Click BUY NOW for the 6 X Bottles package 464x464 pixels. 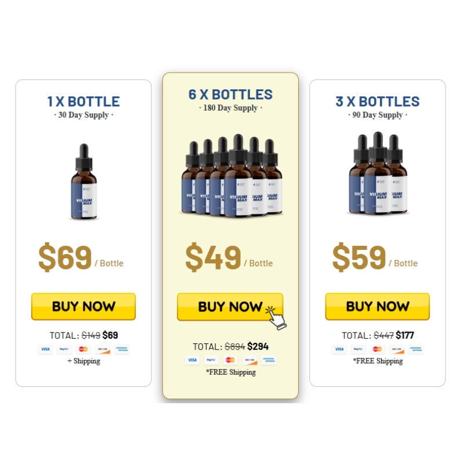[x=230, y=307]
